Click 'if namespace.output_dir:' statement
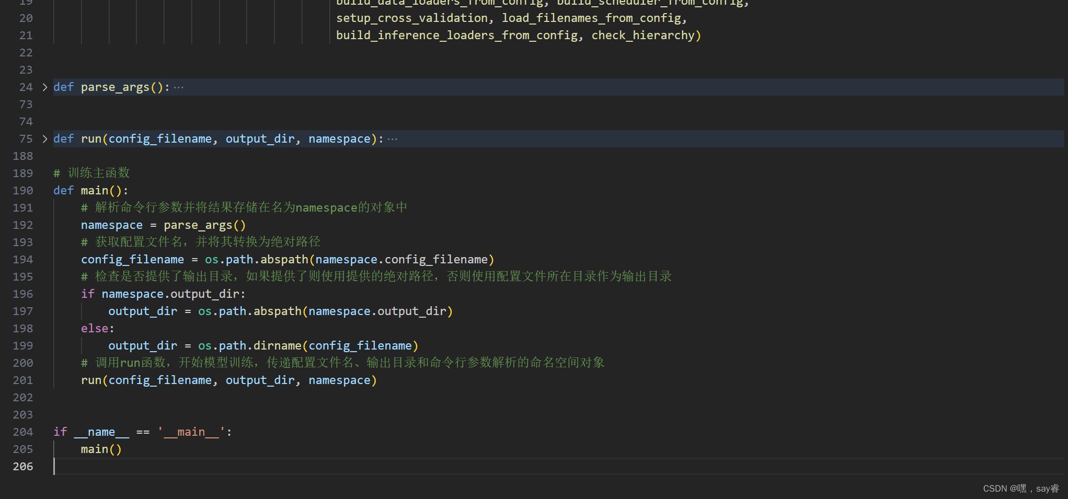Screen dimensions: 1068x499 pos(163,294)
